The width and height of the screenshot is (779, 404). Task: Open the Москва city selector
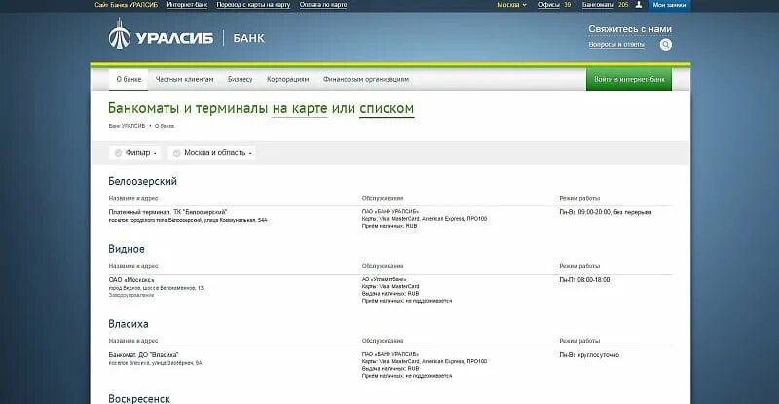511,5
